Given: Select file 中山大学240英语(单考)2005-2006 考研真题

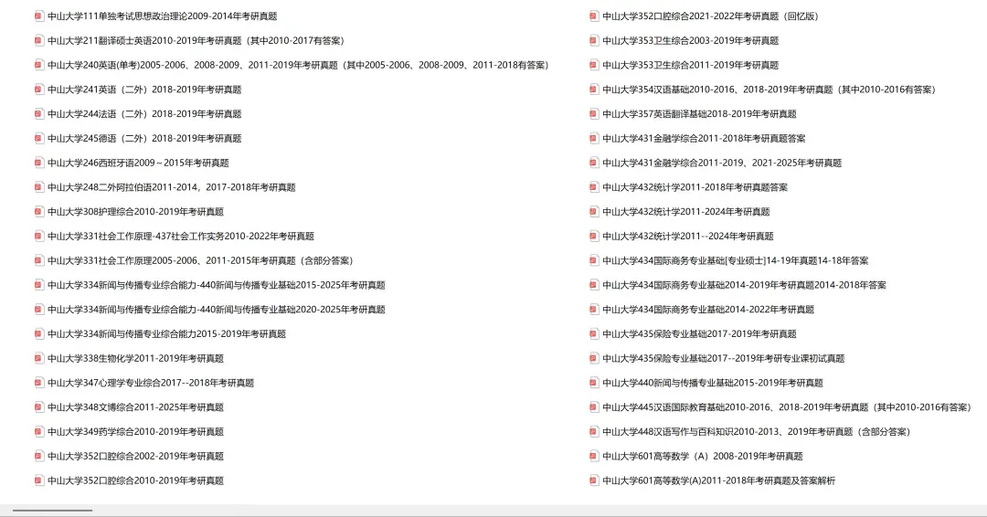Looking at the screenshot, I should point(298,66).
